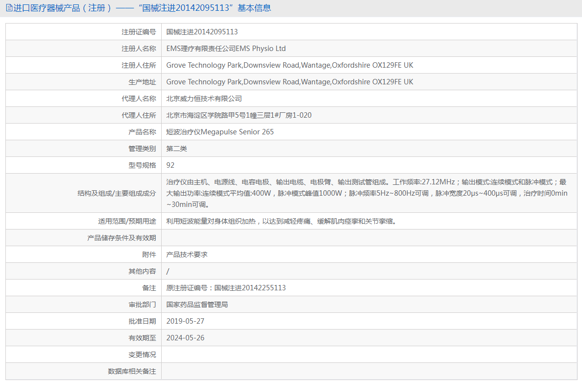Click expiry date '2024-05-26'
Screen dimensions: 582x383
[185, 338]
